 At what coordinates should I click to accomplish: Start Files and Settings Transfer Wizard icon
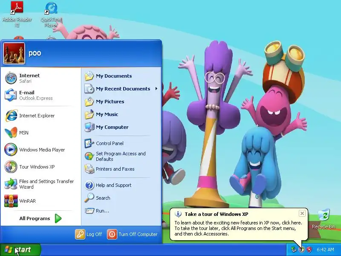11,184
